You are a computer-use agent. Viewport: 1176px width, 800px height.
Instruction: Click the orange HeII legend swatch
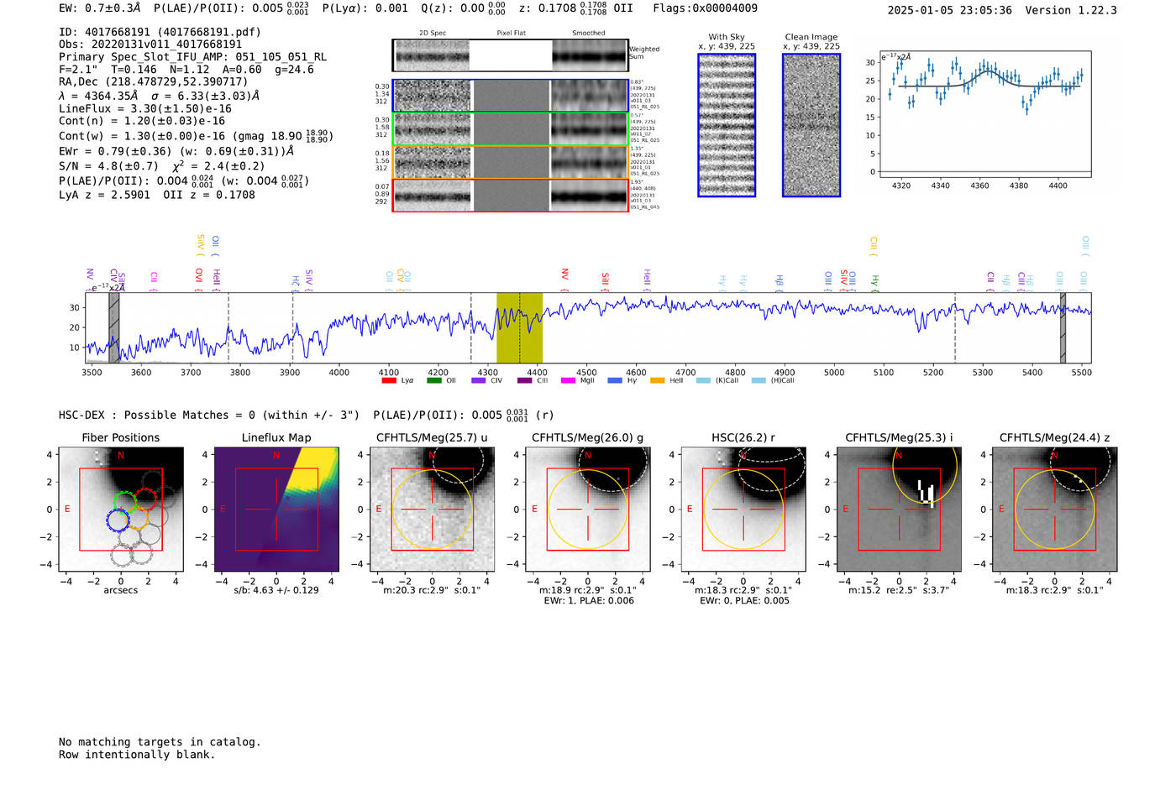657,380
